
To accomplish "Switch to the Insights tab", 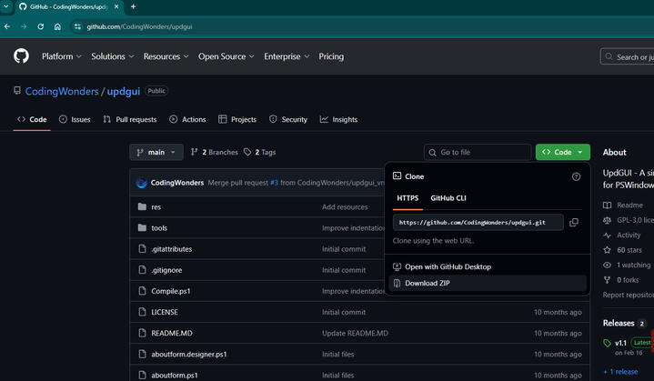I will pos(338,120).
